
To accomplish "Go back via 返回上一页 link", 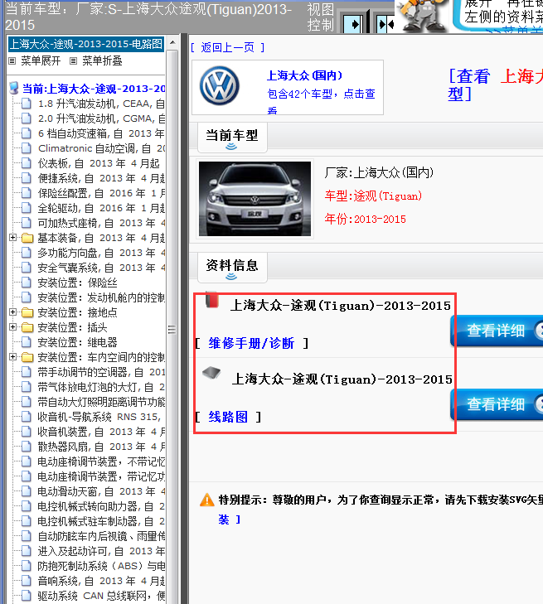I will [x=228, y=47].
